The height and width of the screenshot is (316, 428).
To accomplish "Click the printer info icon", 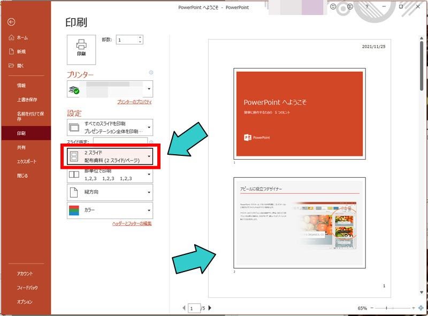I will (151, 72).
